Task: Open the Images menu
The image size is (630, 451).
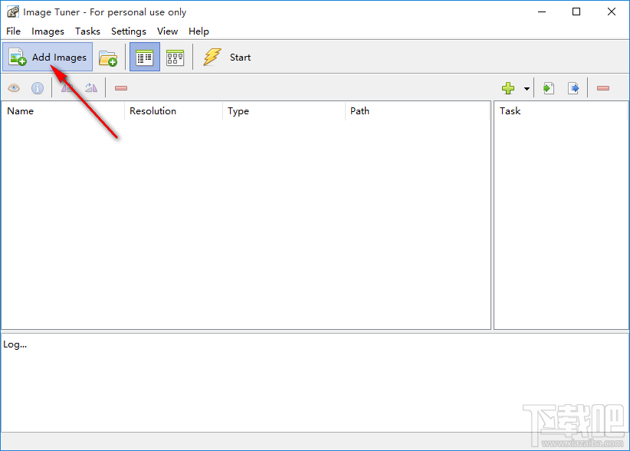Action: [48, 31]
